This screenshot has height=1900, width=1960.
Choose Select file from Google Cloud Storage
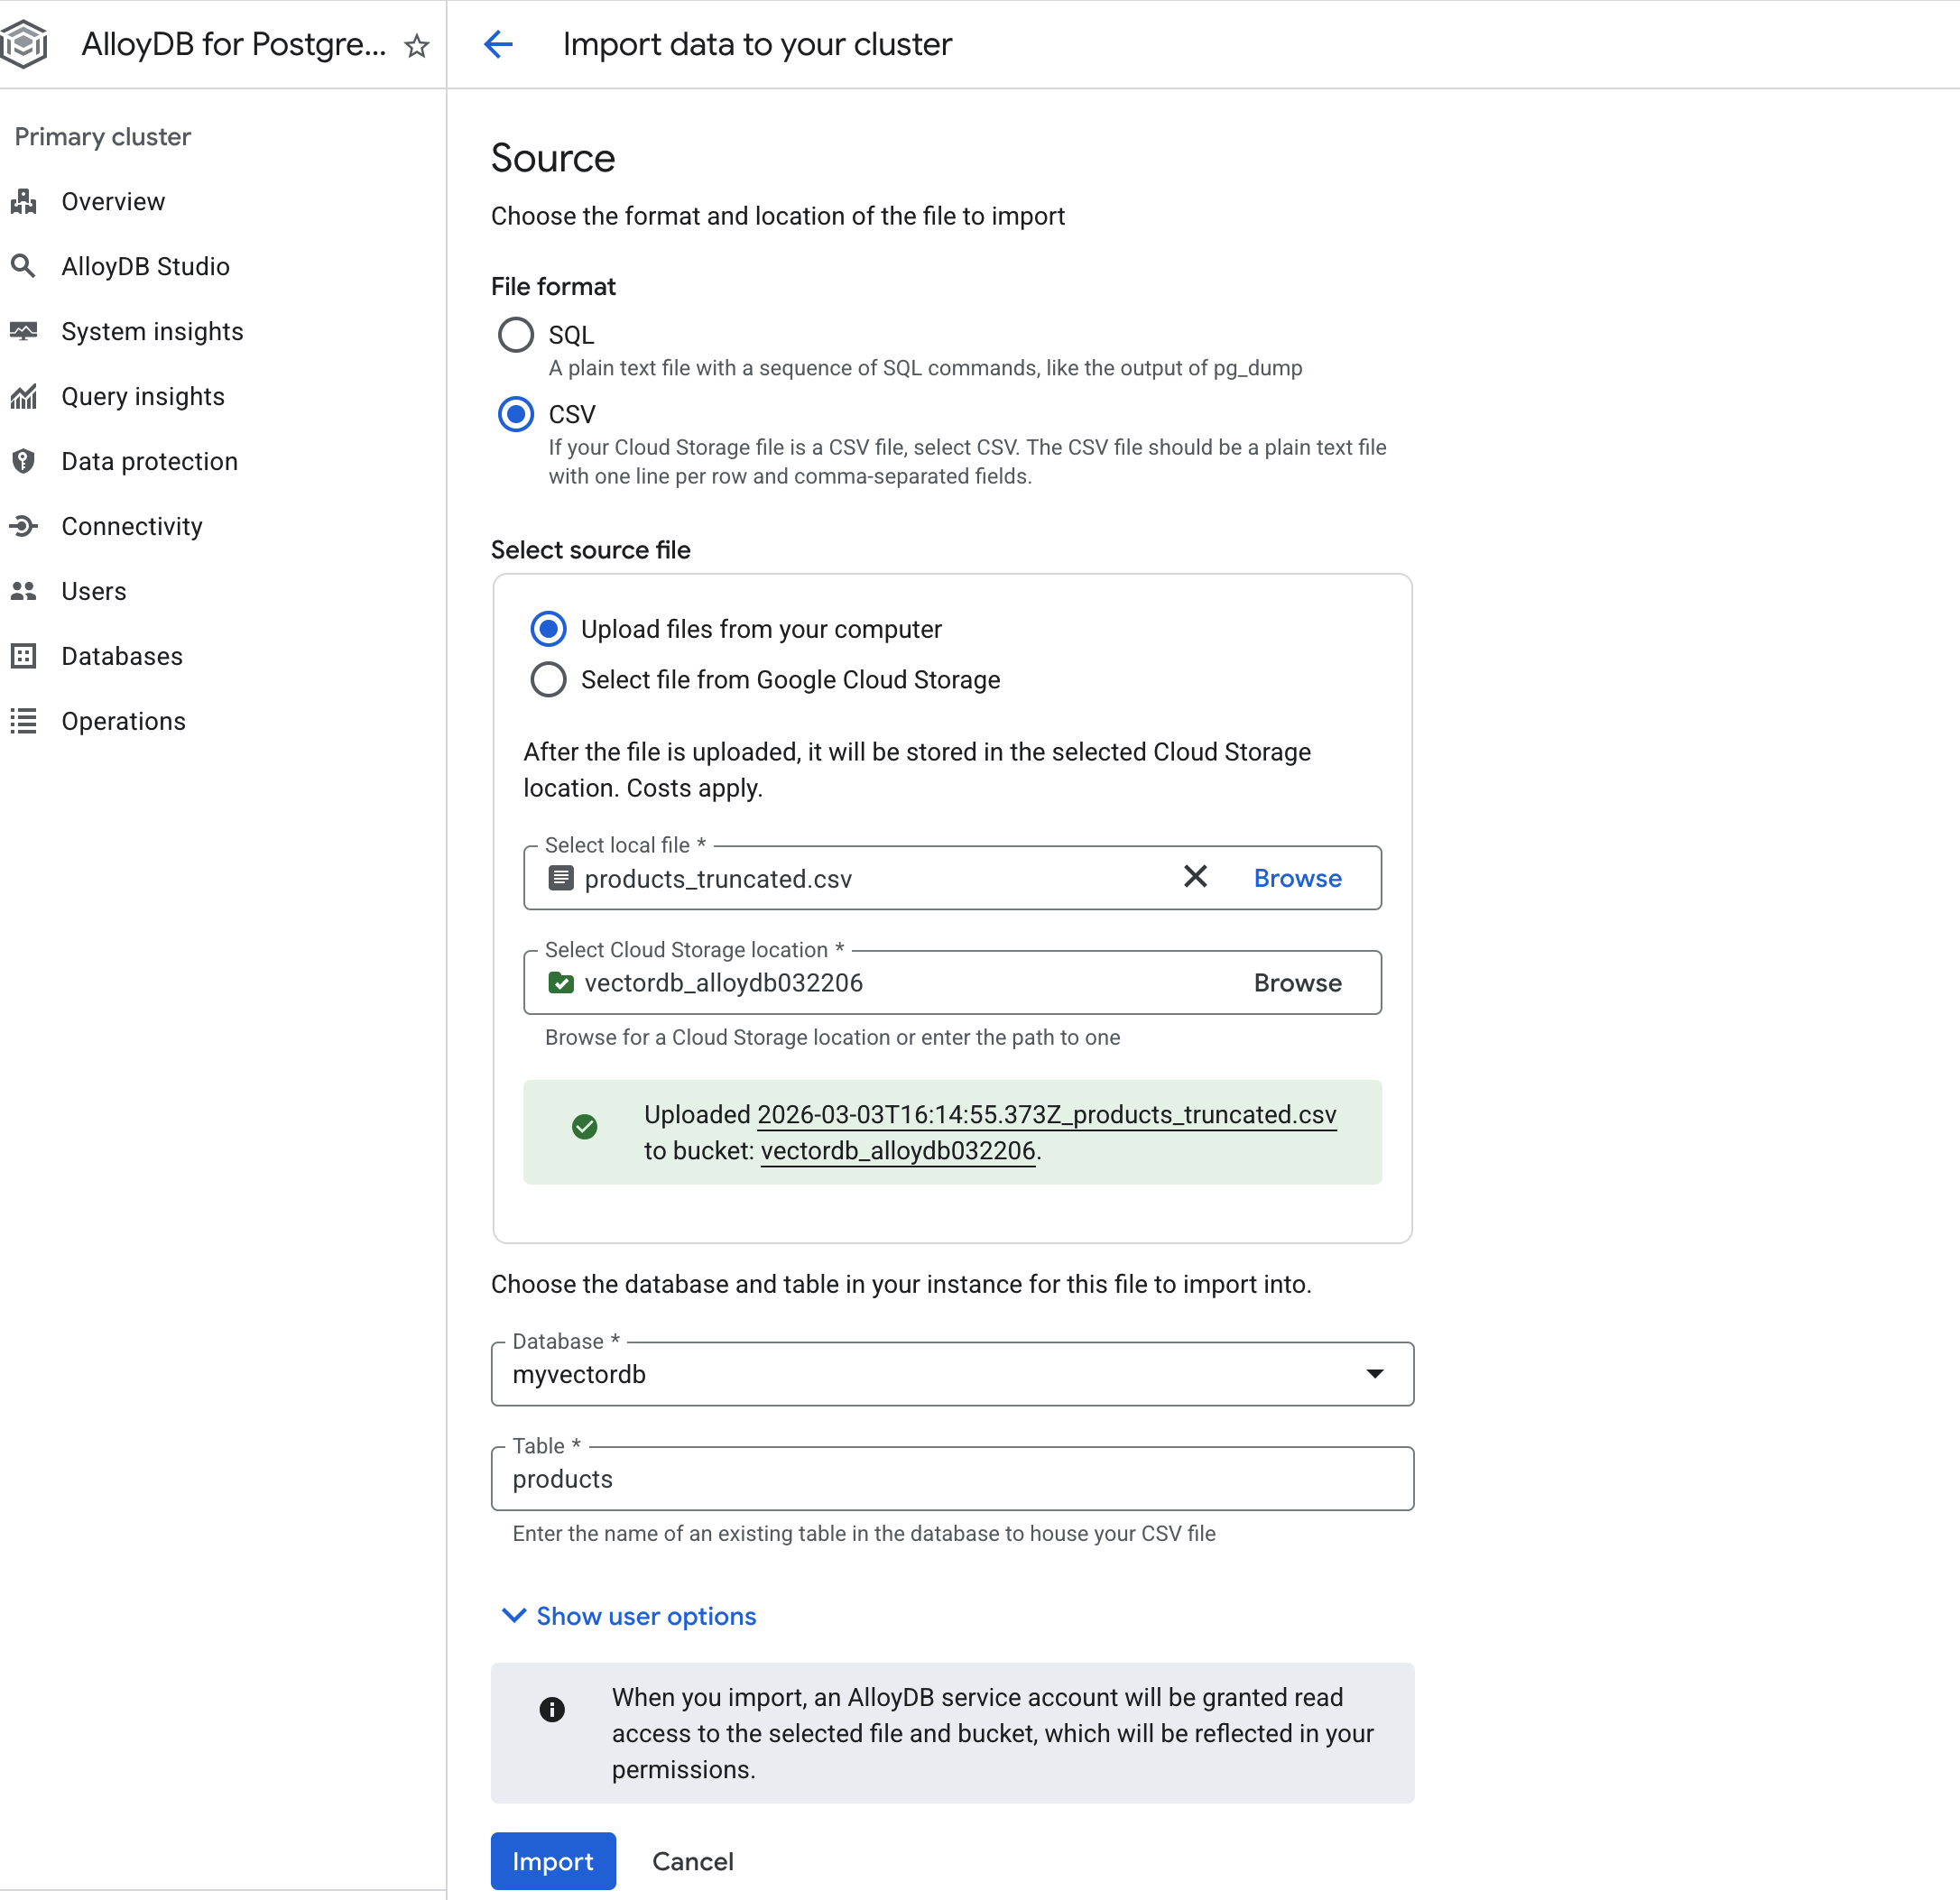[x=548, y=680]
